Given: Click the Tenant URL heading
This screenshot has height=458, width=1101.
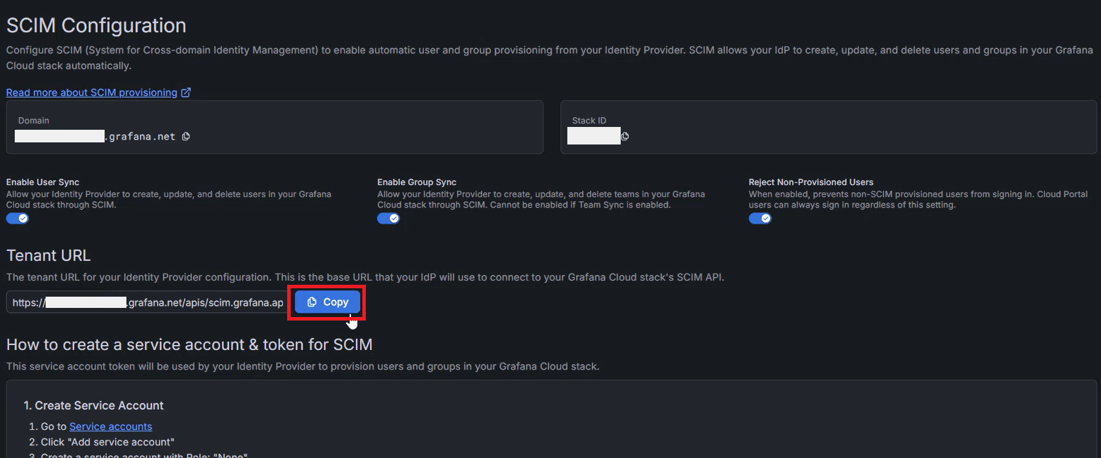Looking at the screenshot, I should [48, 255].
